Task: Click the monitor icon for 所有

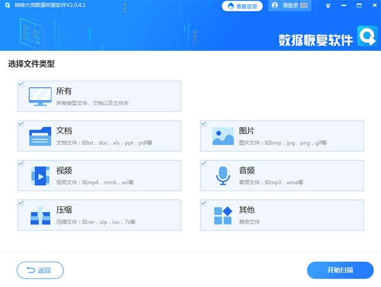Action: [x=40, y=97]
